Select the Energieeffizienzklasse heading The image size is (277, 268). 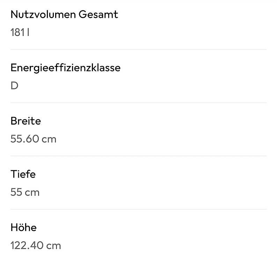pos(65,68)
